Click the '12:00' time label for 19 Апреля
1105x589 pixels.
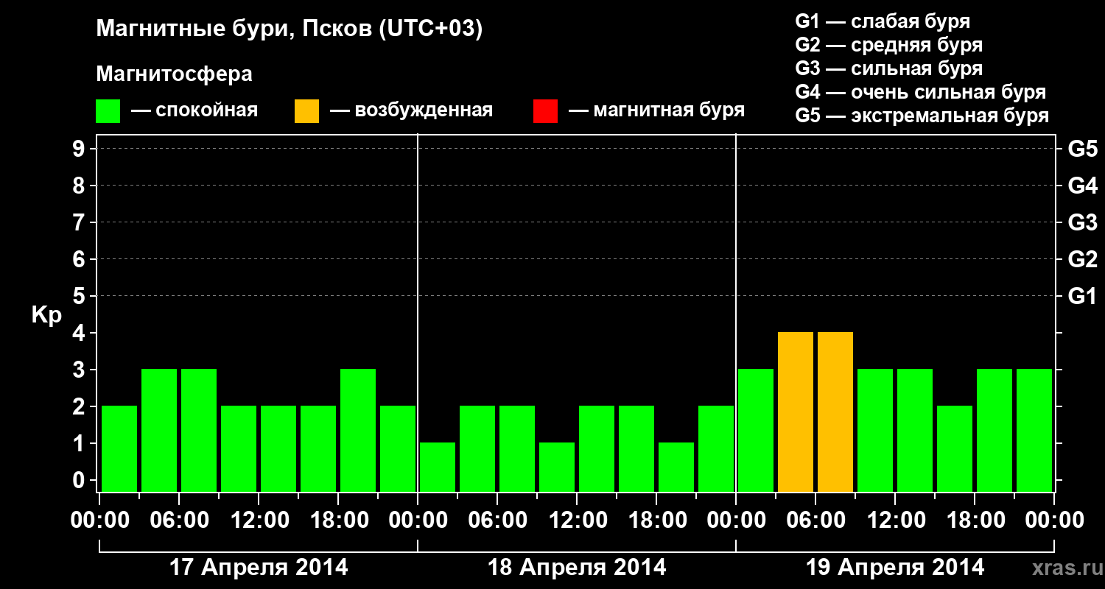[x=895, y=520]
